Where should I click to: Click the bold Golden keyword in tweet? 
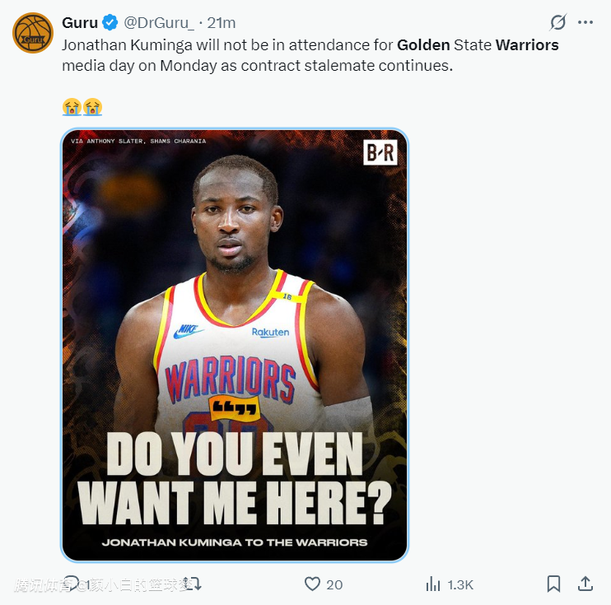coord(423,44)
